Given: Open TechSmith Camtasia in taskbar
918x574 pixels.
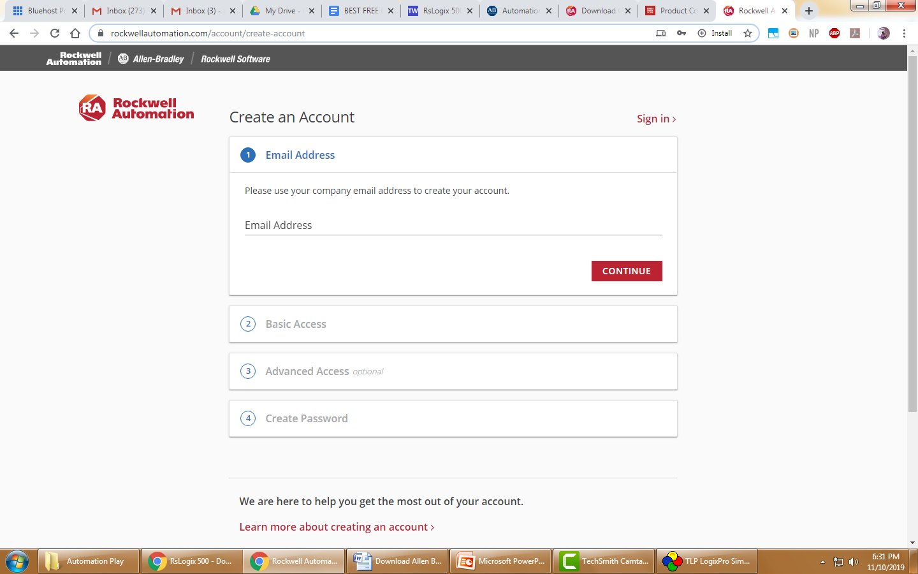Looking at the screenshot, I should [605, 561].
